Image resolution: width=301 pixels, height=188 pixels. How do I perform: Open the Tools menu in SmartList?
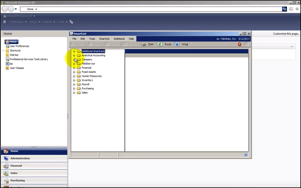[92, 39]
